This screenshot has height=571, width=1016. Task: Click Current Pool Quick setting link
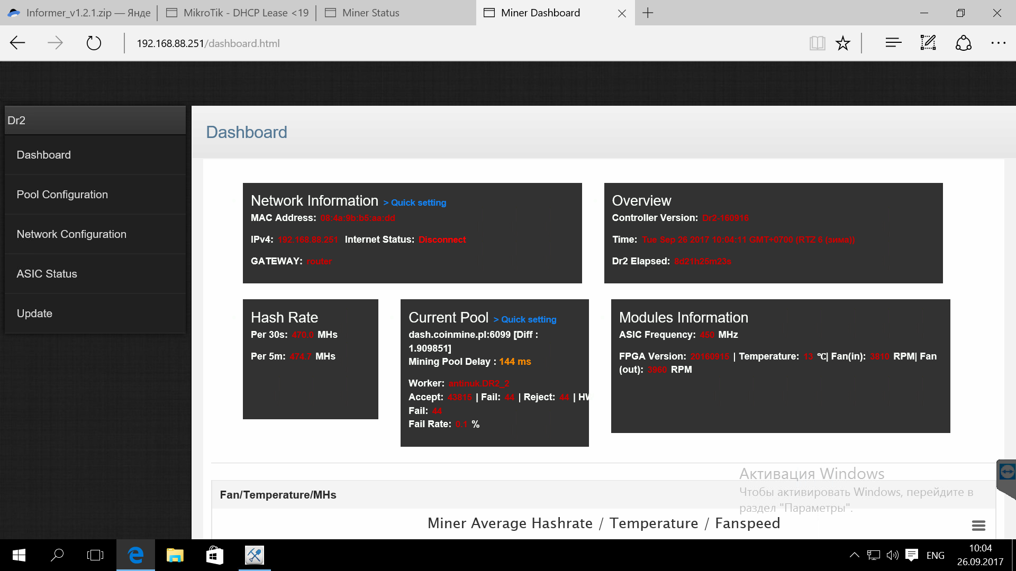pyautogui.click(x=528, y=319)
